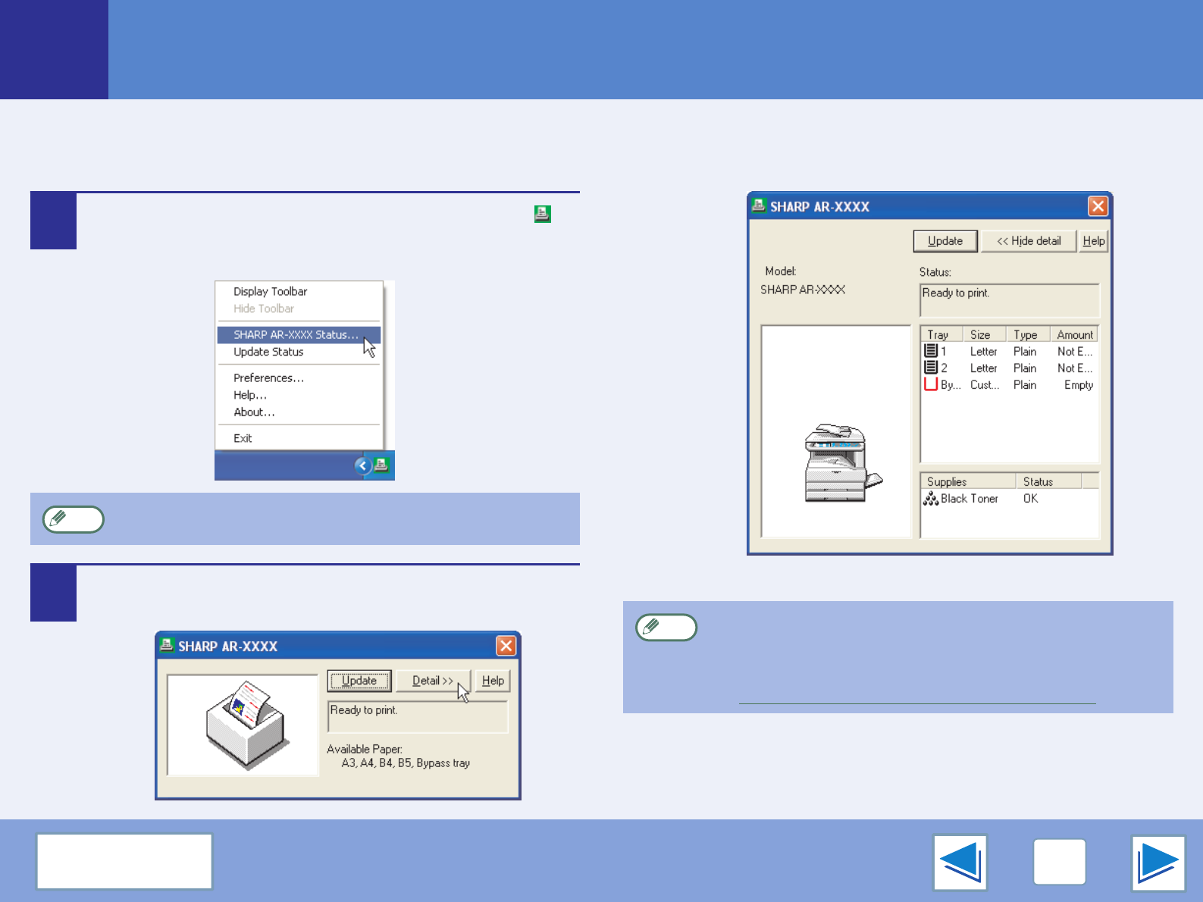Viewport: 1203px width, 902px height.
Task: Click the printer status icon in the system tray
Action: 381,465
